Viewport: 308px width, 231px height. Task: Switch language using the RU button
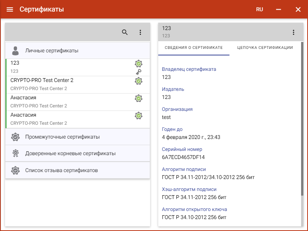tap(259, 9)
